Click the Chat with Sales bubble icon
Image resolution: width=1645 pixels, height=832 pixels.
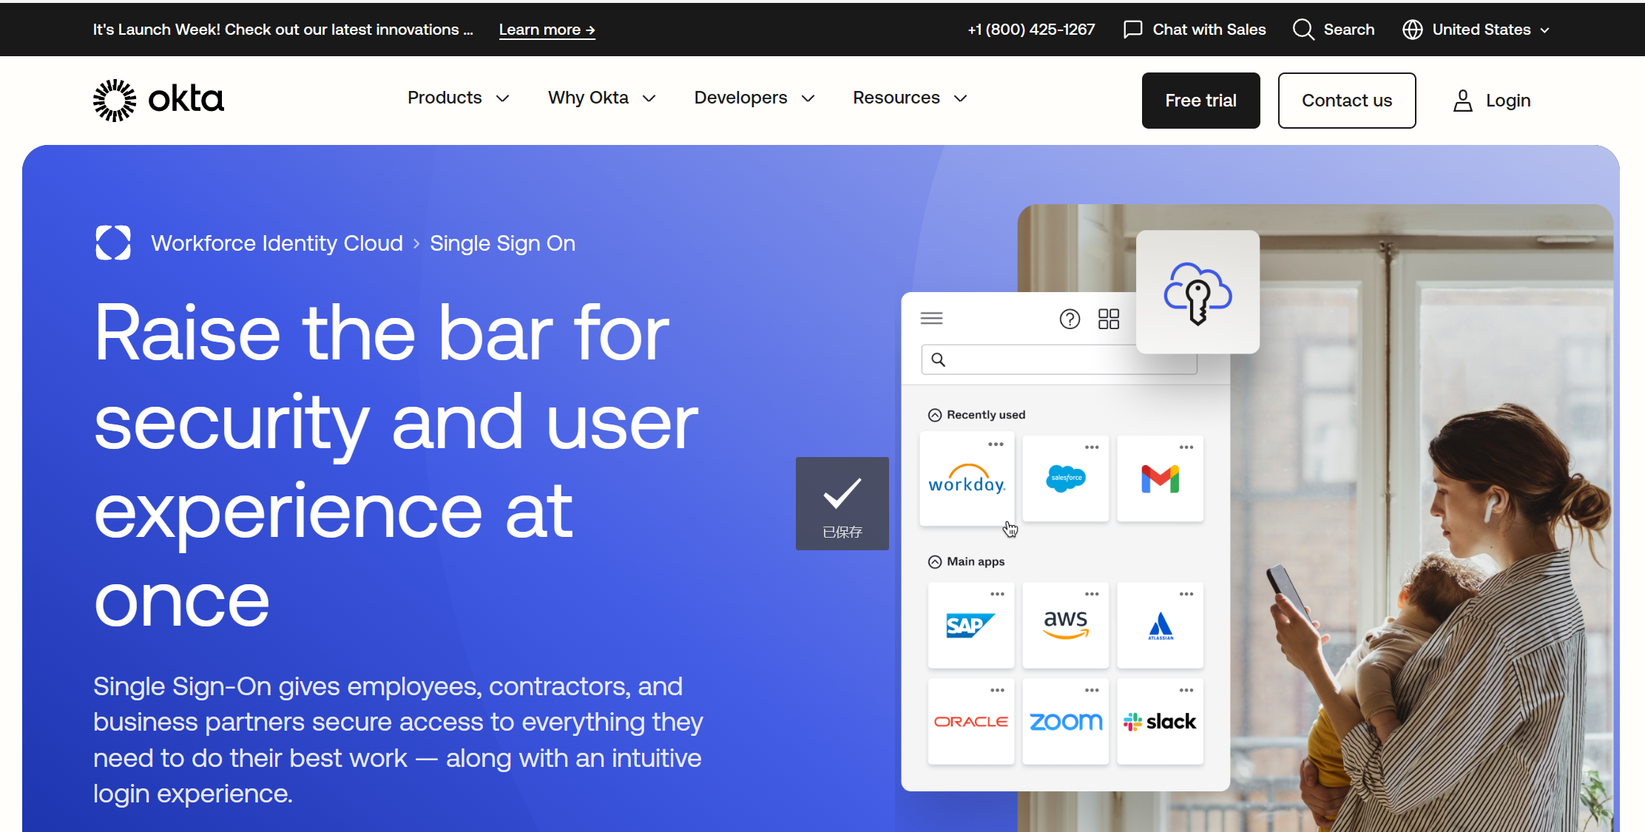pyautogui.click(x=1132, y=30)
